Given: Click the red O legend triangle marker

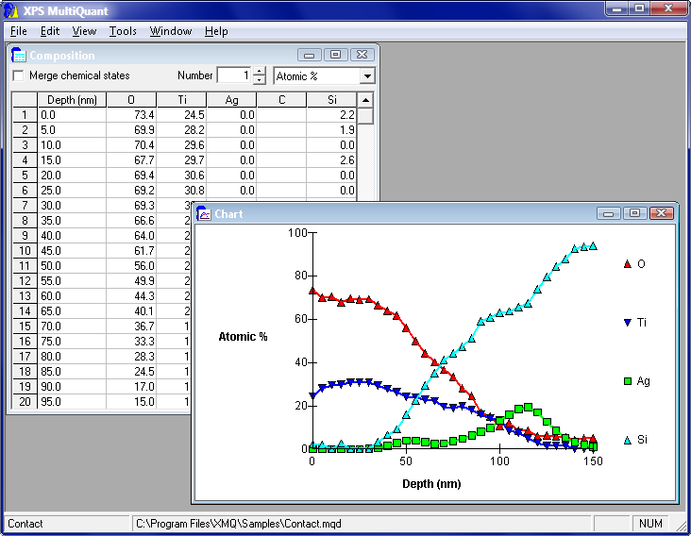Looking at the screenshot, I should tap(627, 264).
